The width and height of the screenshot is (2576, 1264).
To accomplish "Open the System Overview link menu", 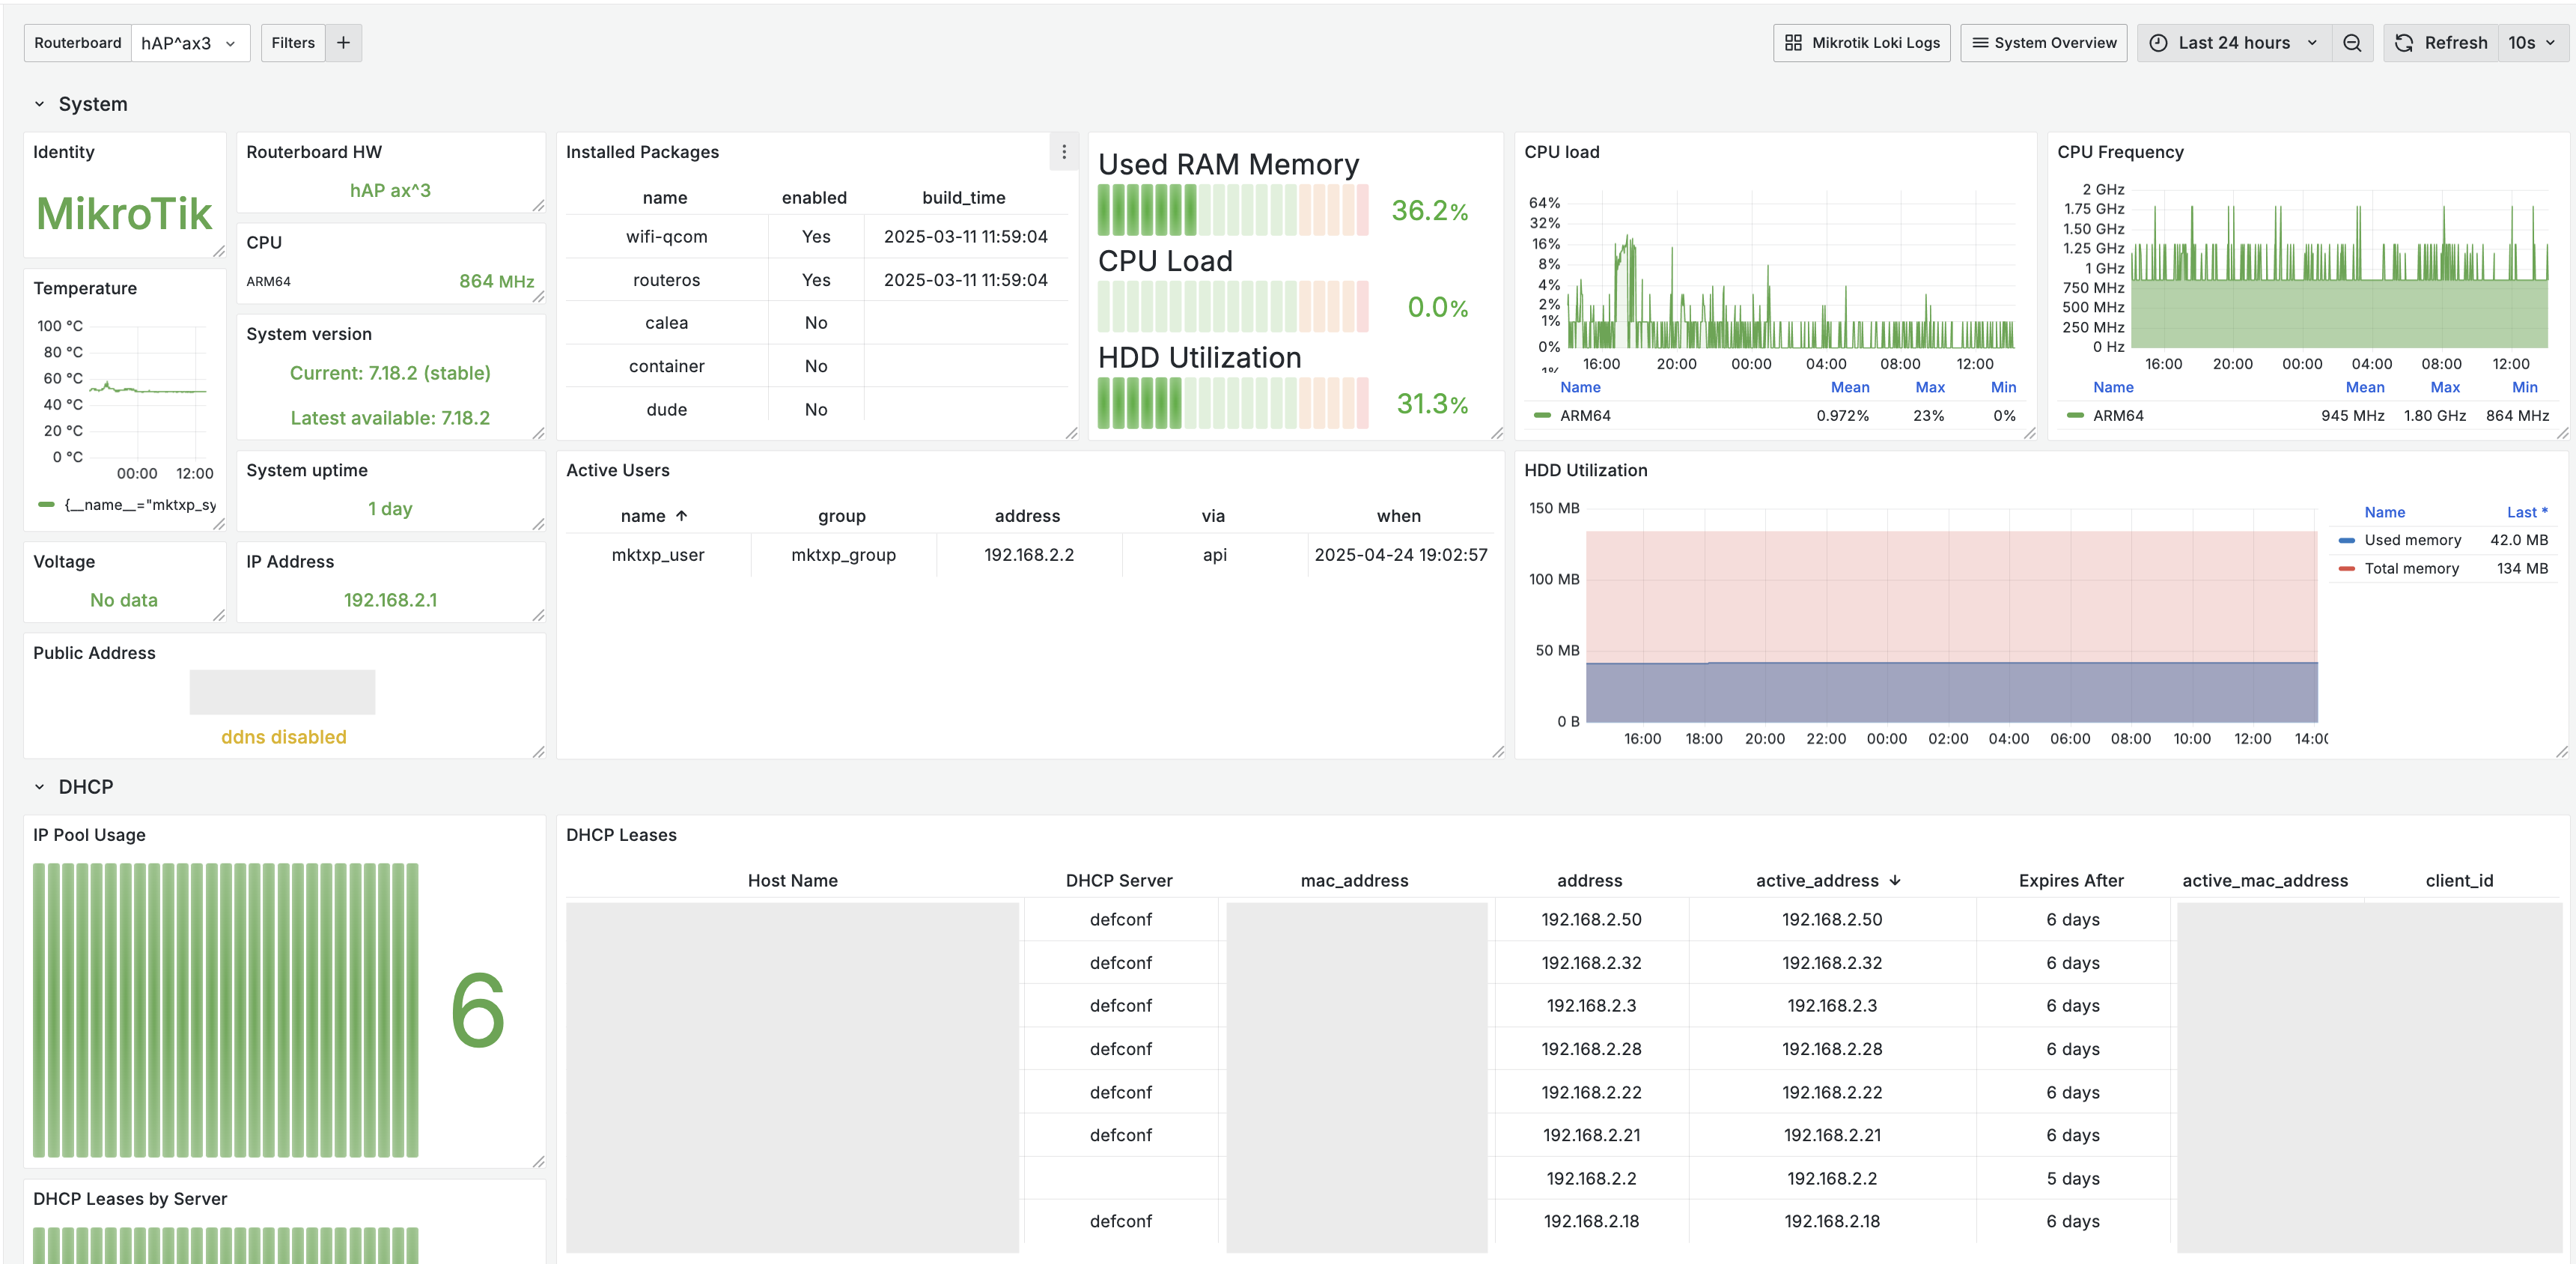I will tap(2043, 43).
